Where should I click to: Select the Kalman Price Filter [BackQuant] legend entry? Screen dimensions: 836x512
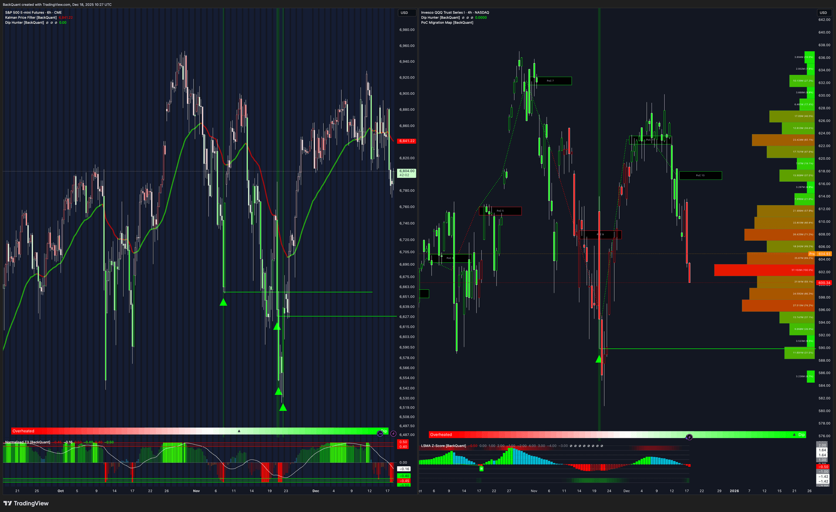[30, 17]
